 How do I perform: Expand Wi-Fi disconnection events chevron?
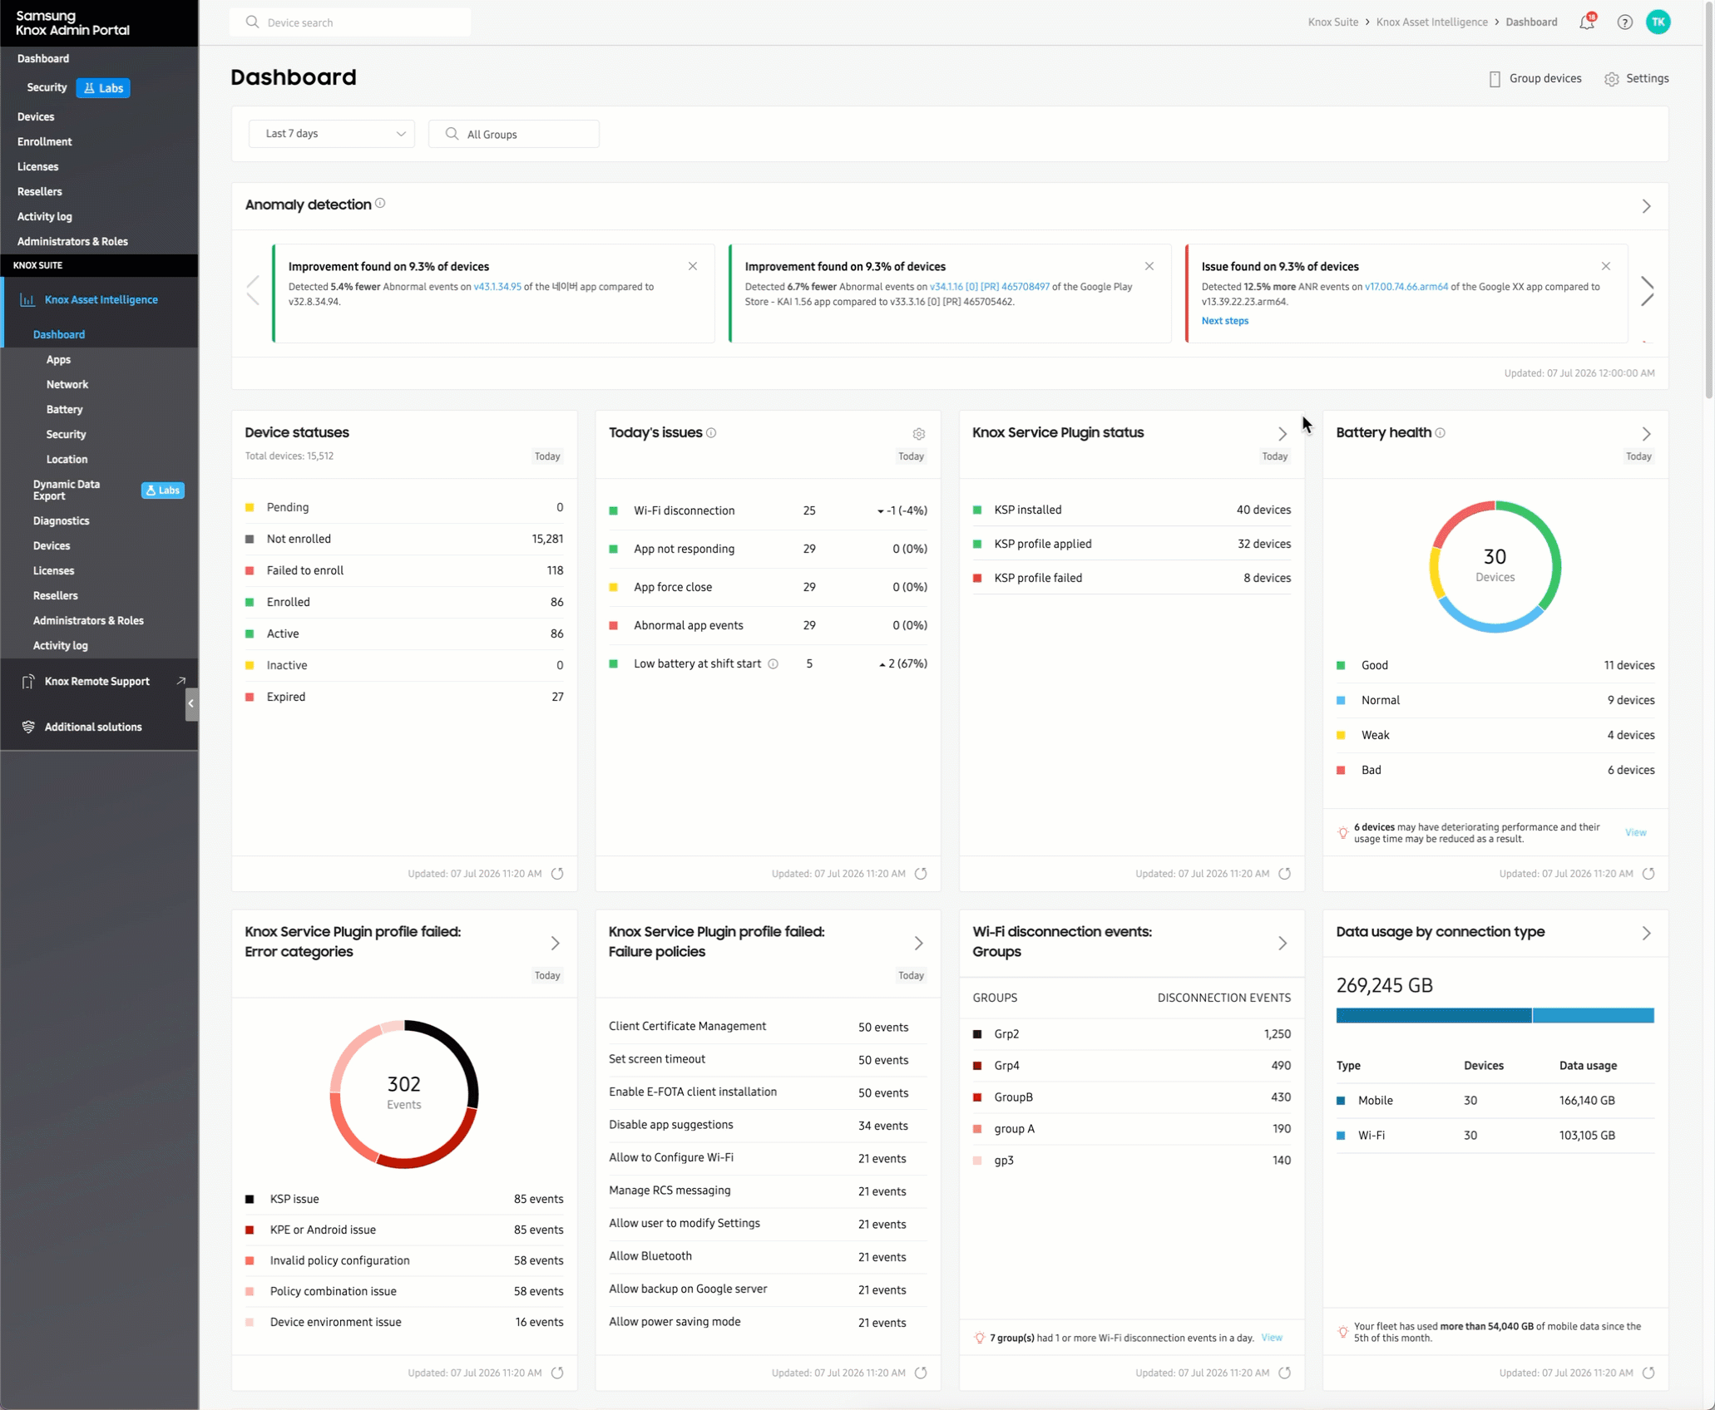pos(1283,943)
